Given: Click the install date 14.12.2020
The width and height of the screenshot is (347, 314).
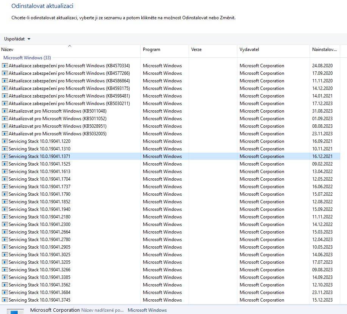Looking at the screenshot, I should [322, 88].
